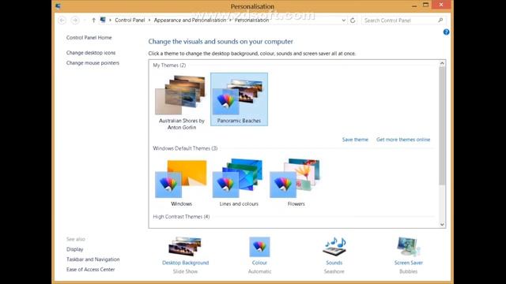Navigate to Control Panel breadcrumb
The width and height of the screenshot is (506, 284).
click(x=130, y=21)
